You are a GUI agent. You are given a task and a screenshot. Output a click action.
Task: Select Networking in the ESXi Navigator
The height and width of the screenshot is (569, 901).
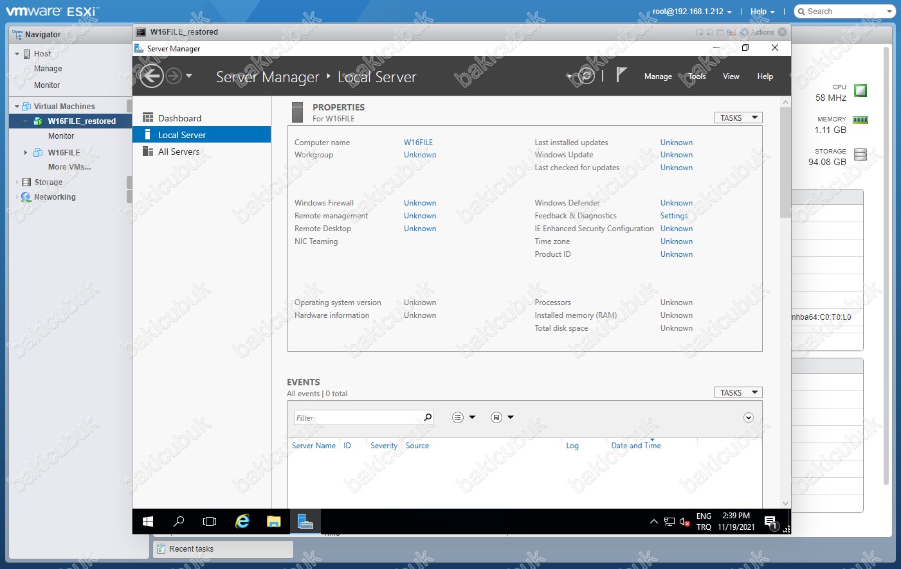point(55,197)
